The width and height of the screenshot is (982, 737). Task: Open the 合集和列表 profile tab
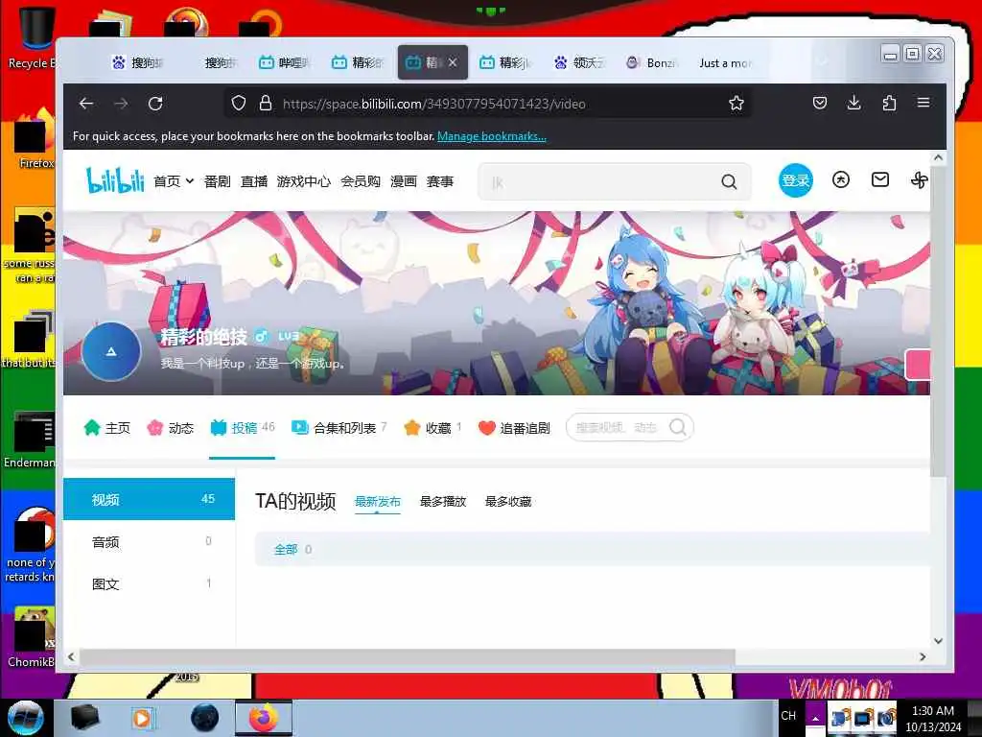(339, 428)
